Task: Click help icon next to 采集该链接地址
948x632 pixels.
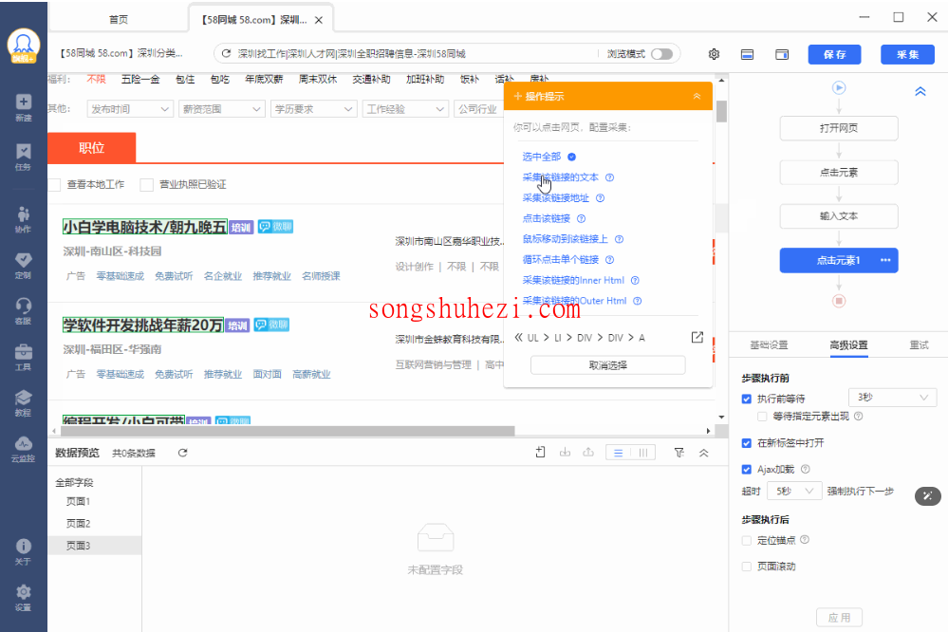Action: point(600,197)
